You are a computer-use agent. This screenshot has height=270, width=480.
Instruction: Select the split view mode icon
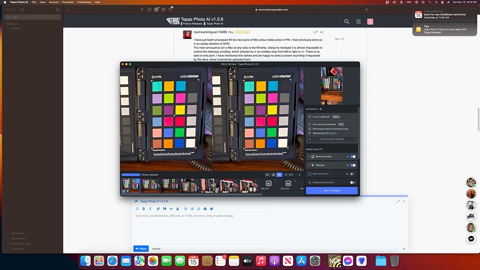coord(273,175)
